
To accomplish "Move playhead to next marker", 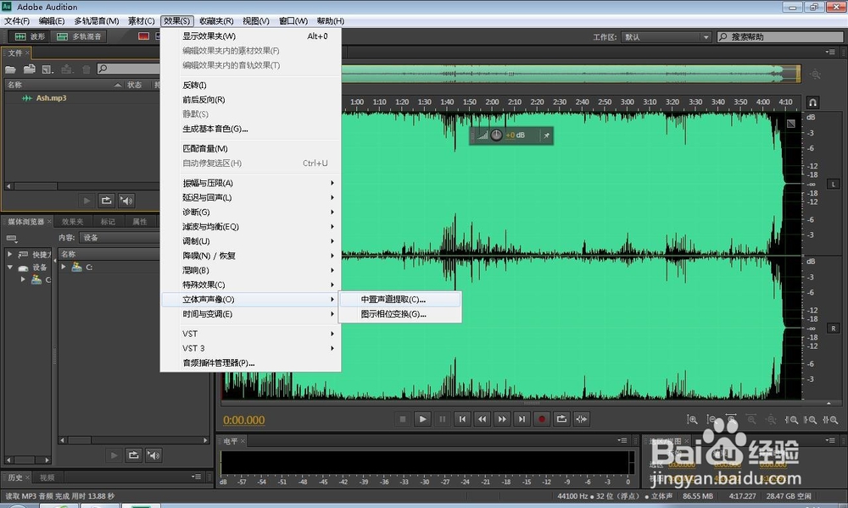I will tap(522, 419).
